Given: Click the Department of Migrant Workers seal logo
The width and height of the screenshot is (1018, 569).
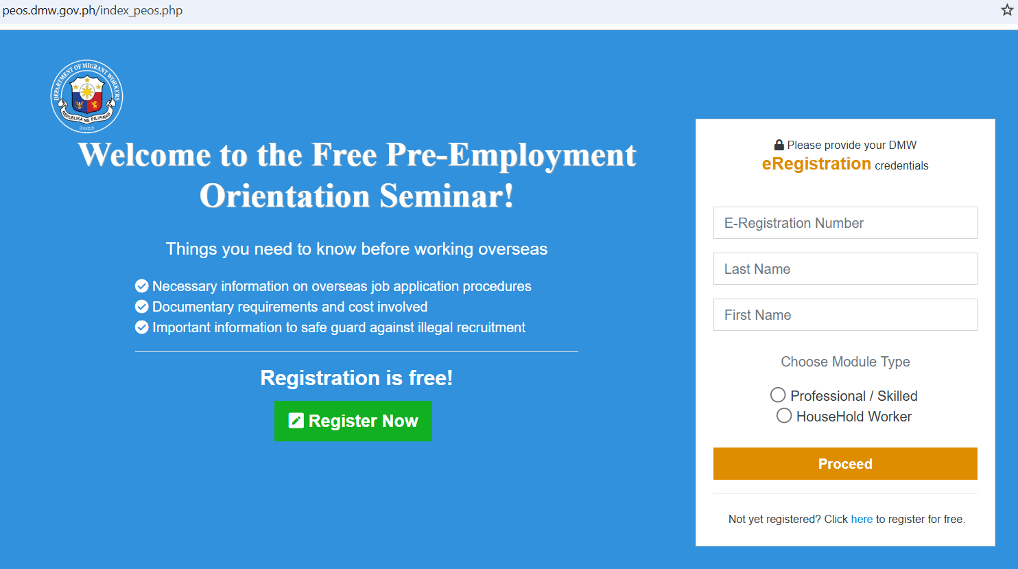Looking at the screenshot, I should click(x=87, y=96).
